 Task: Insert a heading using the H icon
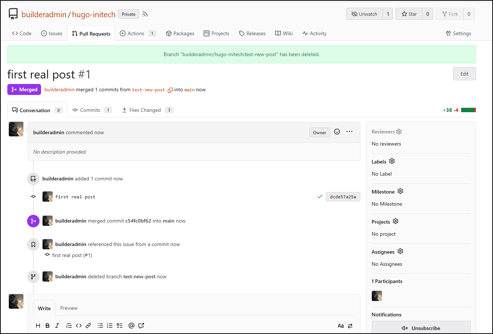pos(38,326)
